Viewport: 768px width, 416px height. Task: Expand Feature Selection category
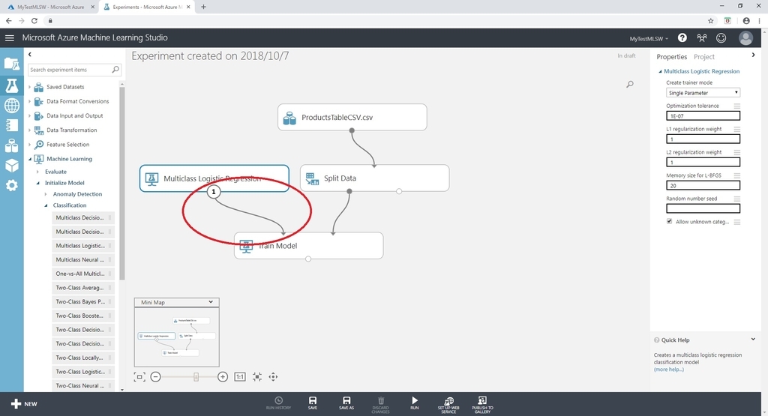[29, 145]
